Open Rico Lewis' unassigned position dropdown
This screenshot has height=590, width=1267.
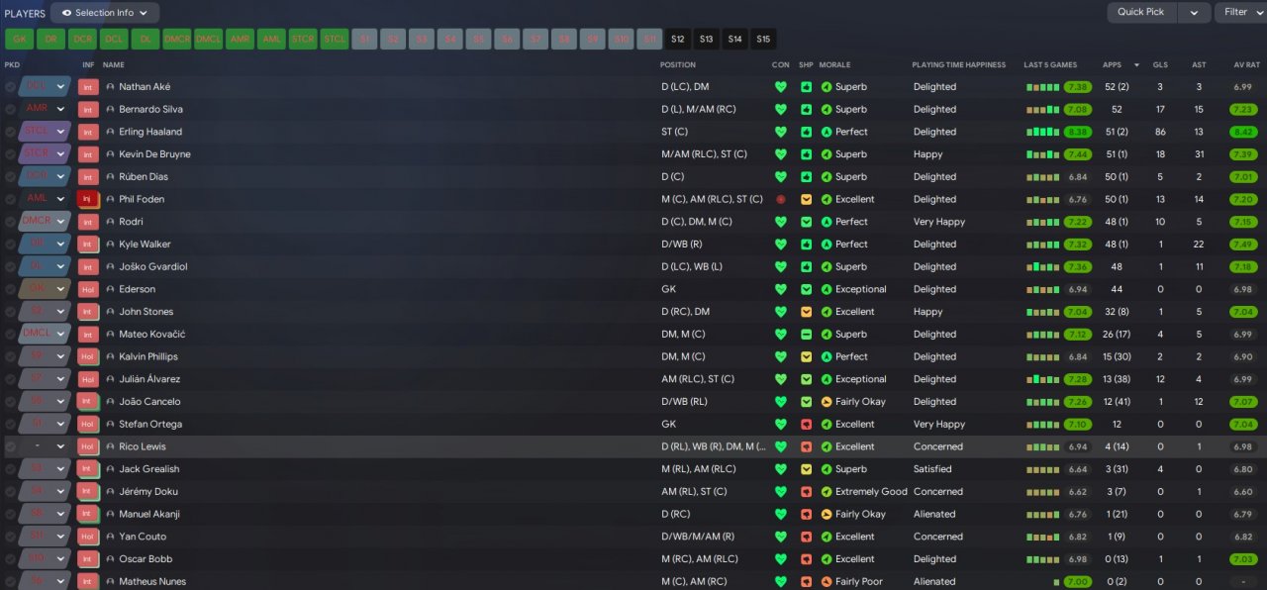point(45,446)
